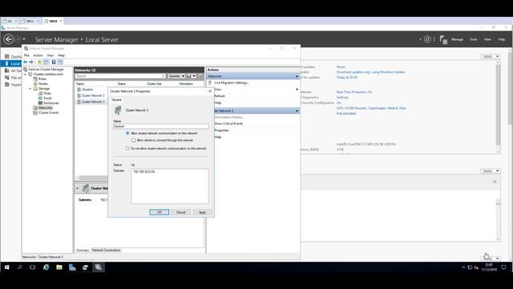This screenshot has height=289, width=513.
Task: Toggle the Show/Hide Console Tree toolbar icon
Action: pyautogui.click(x=46, y=62)
